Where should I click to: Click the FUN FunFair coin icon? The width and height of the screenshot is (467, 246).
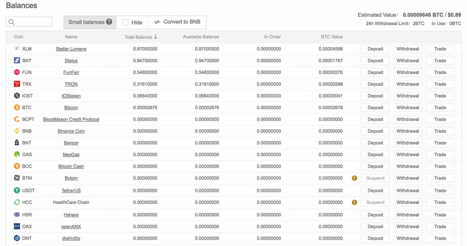[x=17, y=72]
